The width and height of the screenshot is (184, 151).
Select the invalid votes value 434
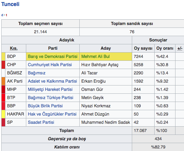pos(158,139)
